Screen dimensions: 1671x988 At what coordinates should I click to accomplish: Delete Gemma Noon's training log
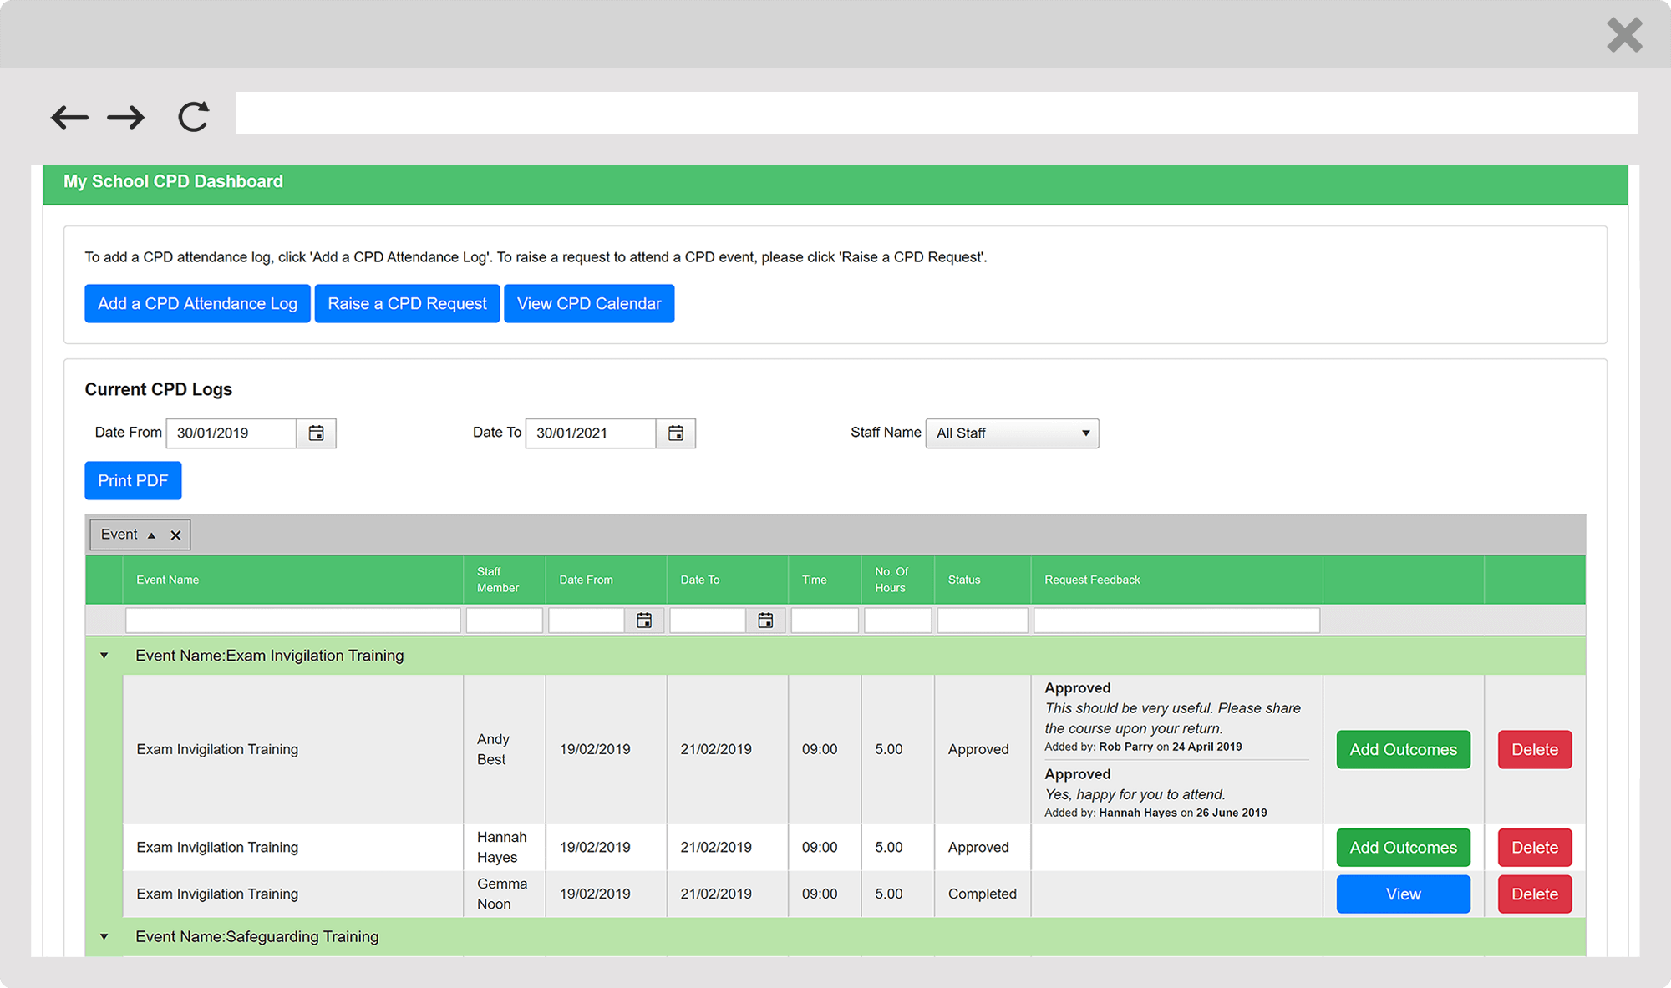[1535, 894]
